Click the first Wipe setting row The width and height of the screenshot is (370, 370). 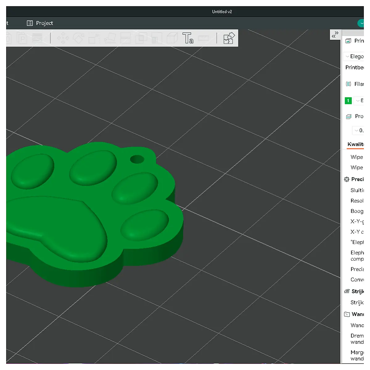357,157
